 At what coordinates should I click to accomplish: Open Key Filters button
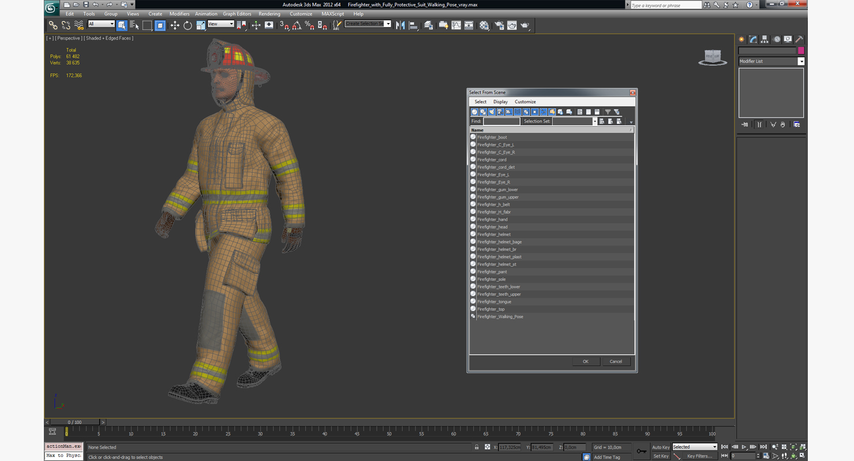click(x=699, y=456)
